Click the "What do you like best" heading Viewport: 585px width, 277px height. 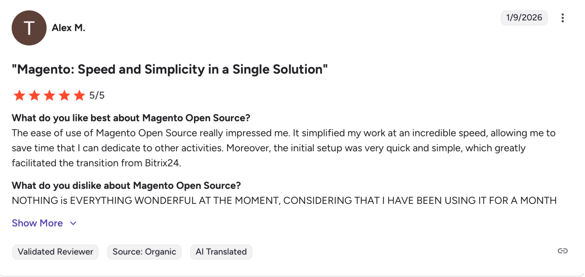[x=131, y=118]
